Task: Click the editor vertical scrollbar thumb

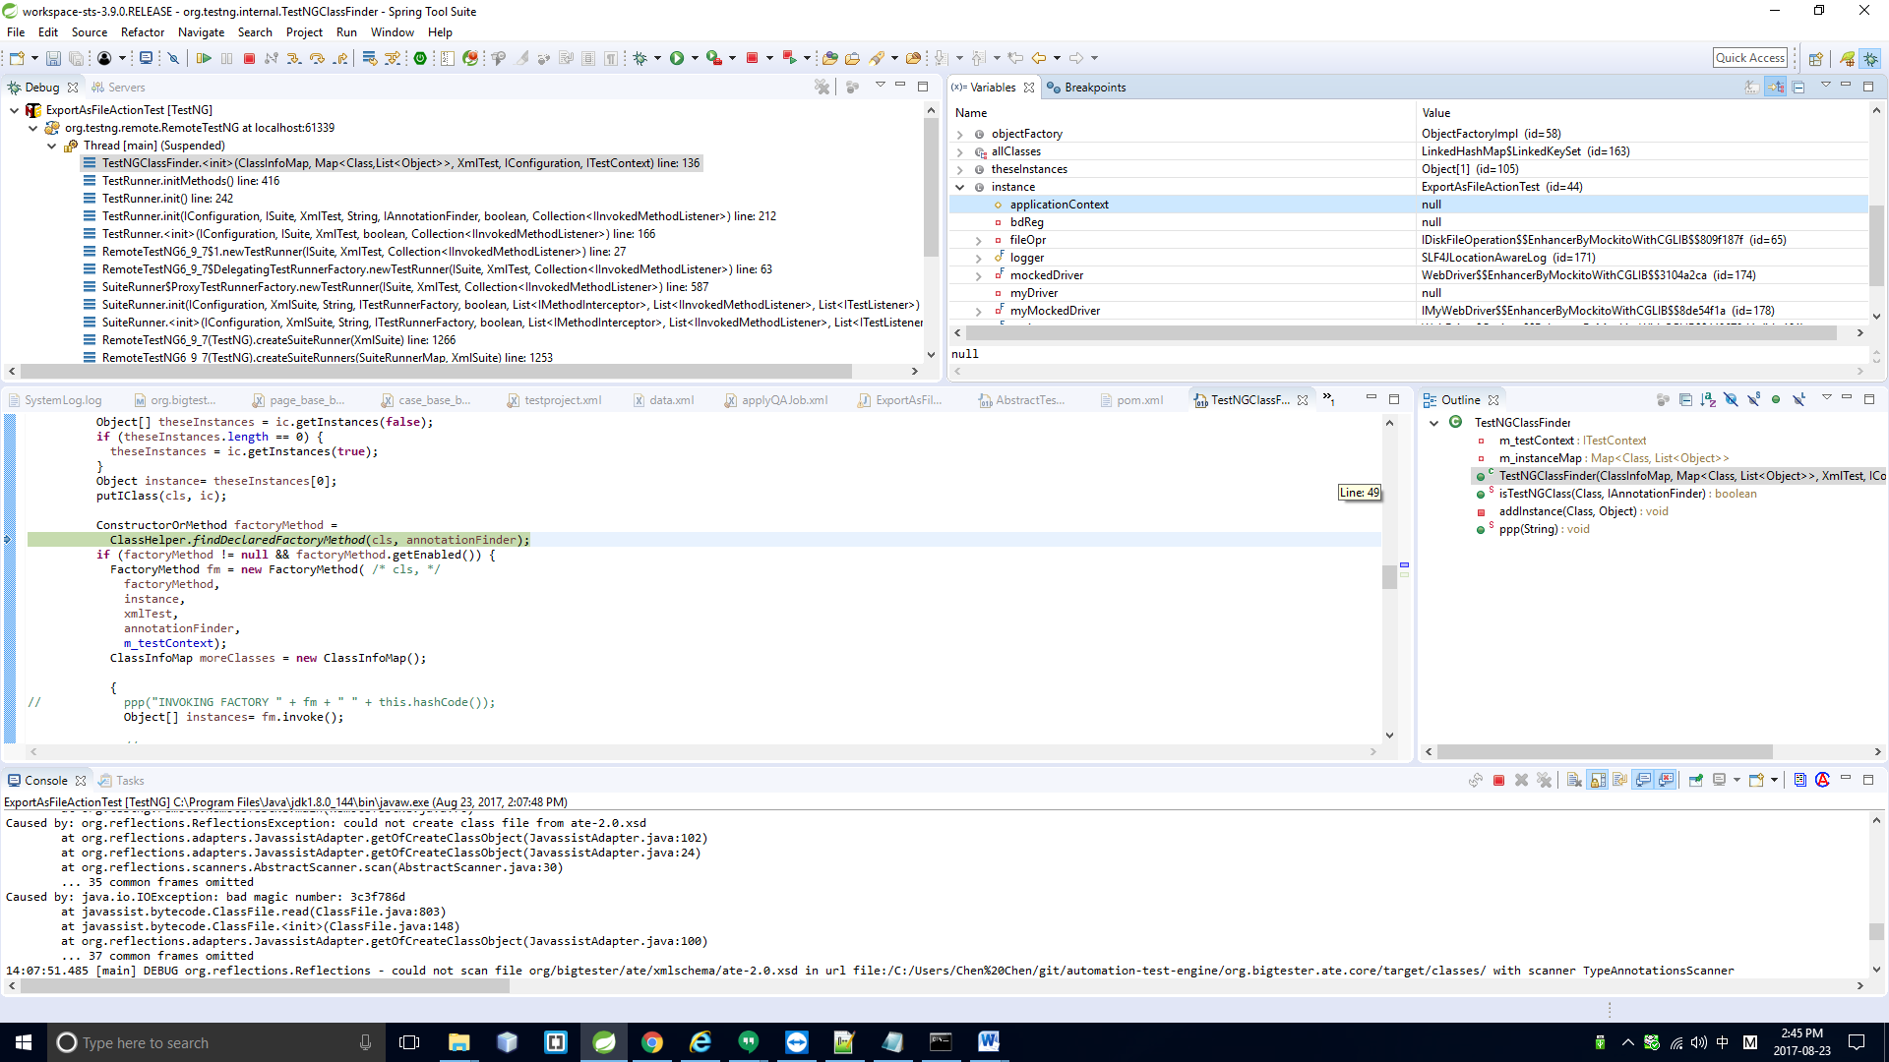Action: 1389,576
